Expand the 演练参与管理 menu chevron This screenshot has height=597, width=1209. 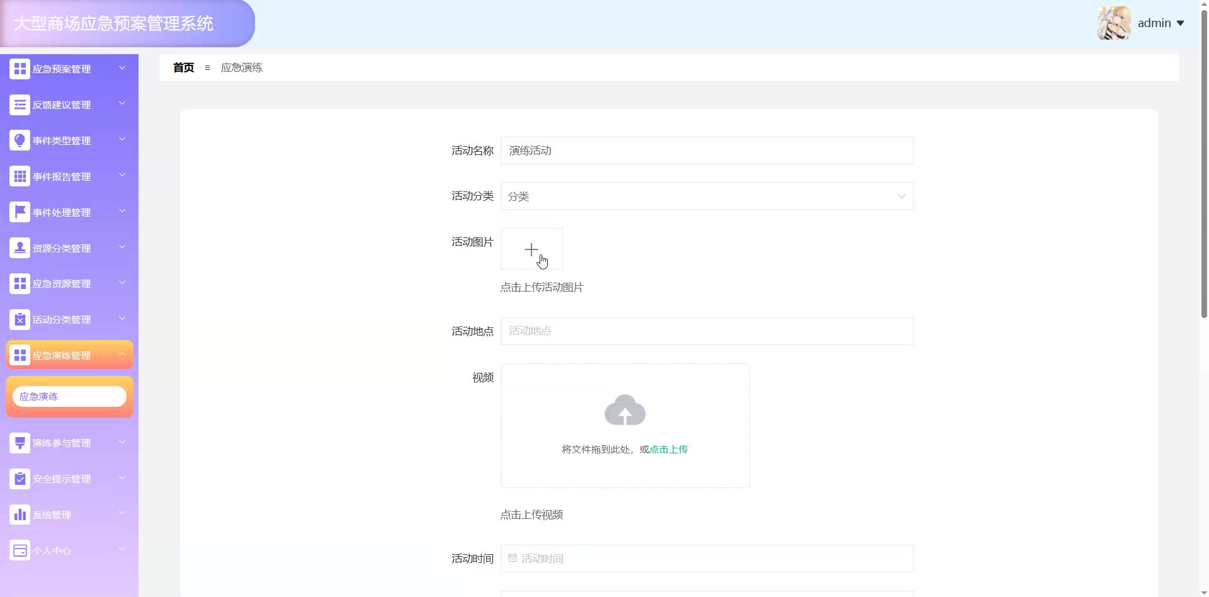(122, 443)
